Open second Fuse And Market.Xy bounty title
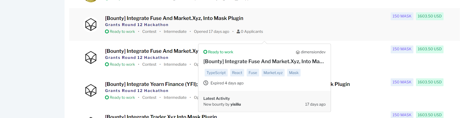Viewport: 462px width, 118px height. tap(152, 51)
